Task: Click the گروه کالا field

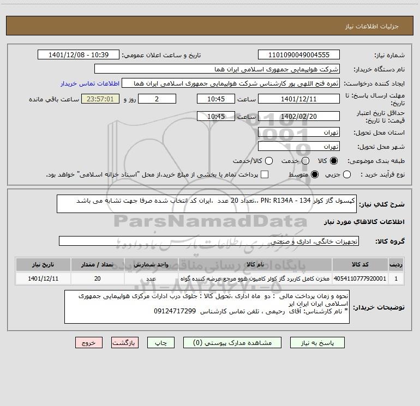Action: click(x=209, y=241)
